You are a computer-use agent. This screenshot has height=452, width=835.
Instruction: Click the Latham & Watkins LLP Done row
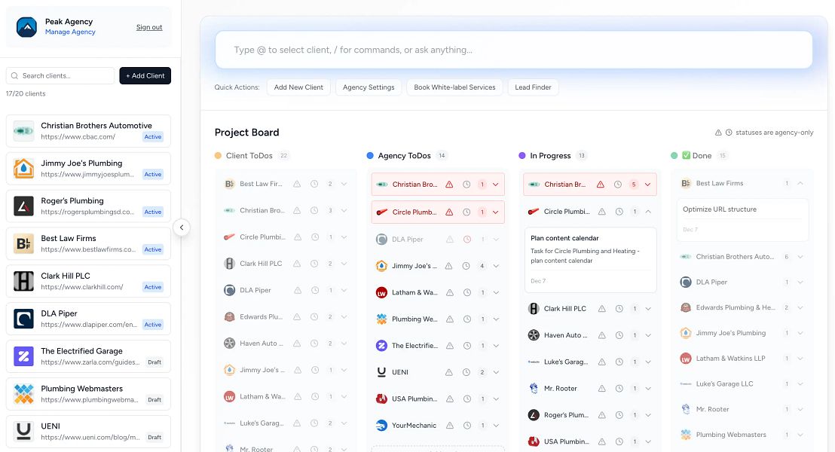point(743,359)
